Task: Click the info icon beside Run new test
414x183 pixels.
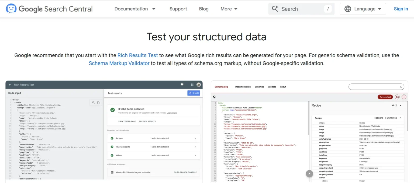Action: (404, 97)
